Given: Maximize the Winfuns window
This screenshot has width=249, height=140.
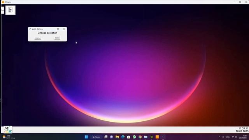Looking at the screenshot, I should click(240, 2).
